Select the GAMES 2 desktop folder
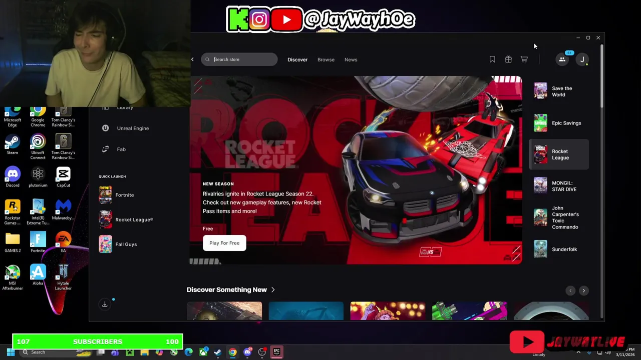 click(x=13, y=242)
